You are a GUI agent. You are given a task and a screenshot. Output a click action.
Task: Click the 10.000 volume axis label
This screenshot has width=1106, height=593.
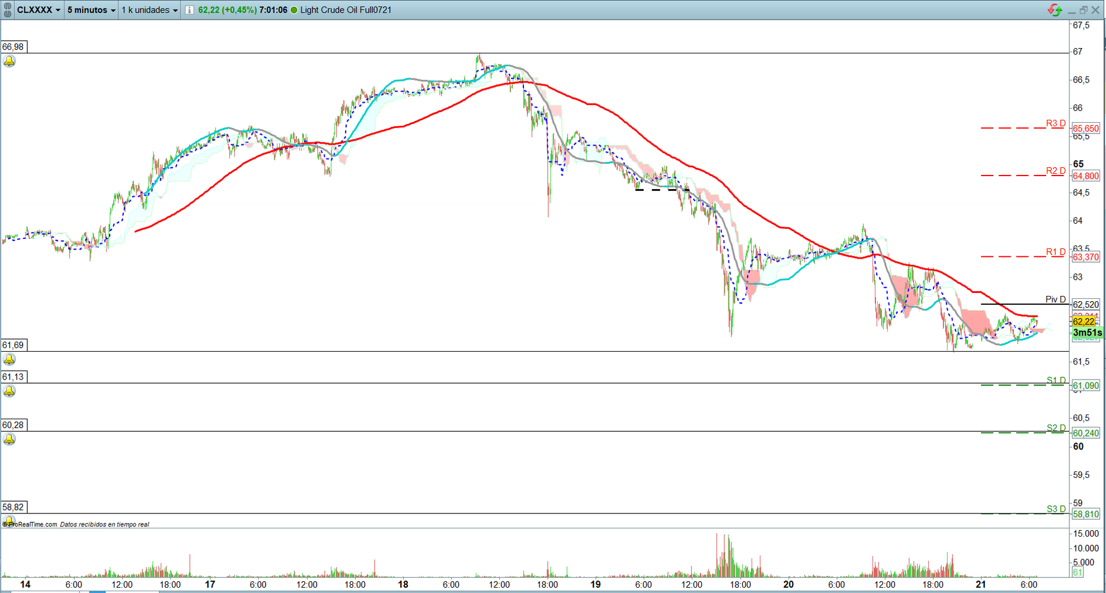(x=1086, y=548)
